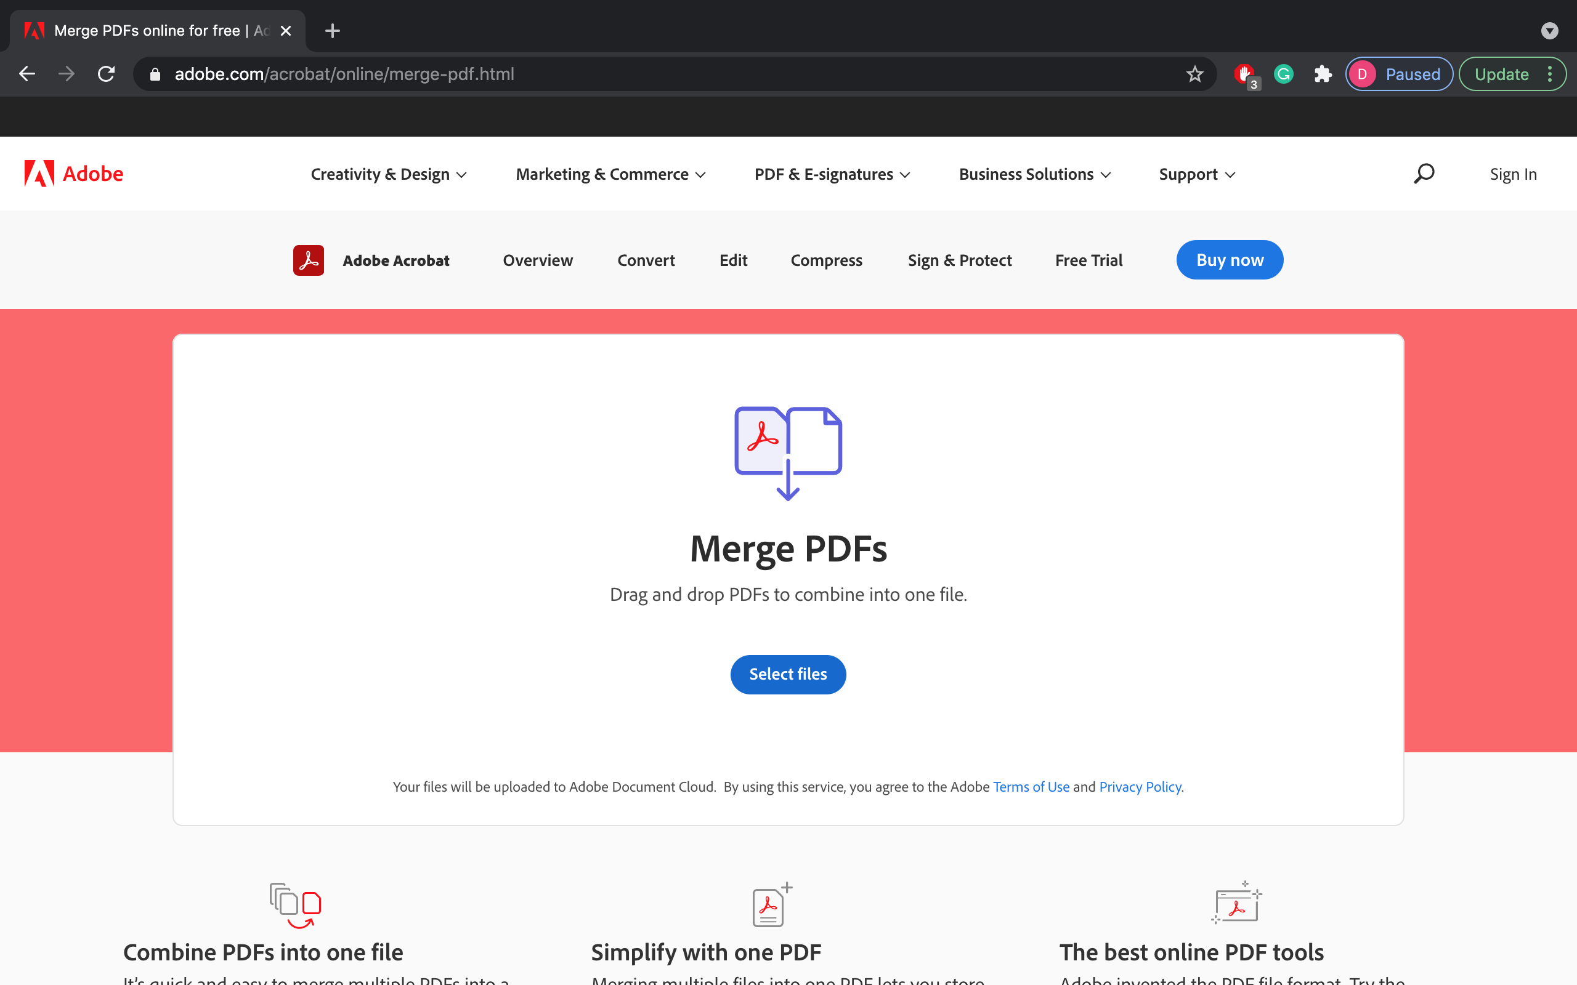Expand the Marketing & Commerce dropdown menu
Image resolution: width=1577 pixels, height=985 pixels.
(611, 174)
